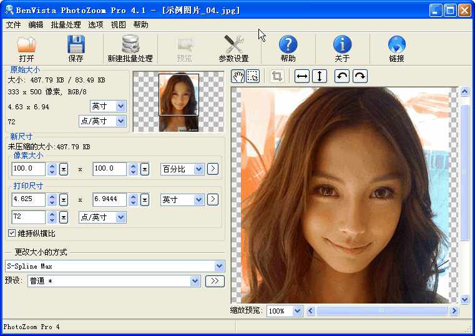Screen dimensions: 475x336
Task: Open original size 英寸 unit dropdown
Action: click(x=108, y=106)
